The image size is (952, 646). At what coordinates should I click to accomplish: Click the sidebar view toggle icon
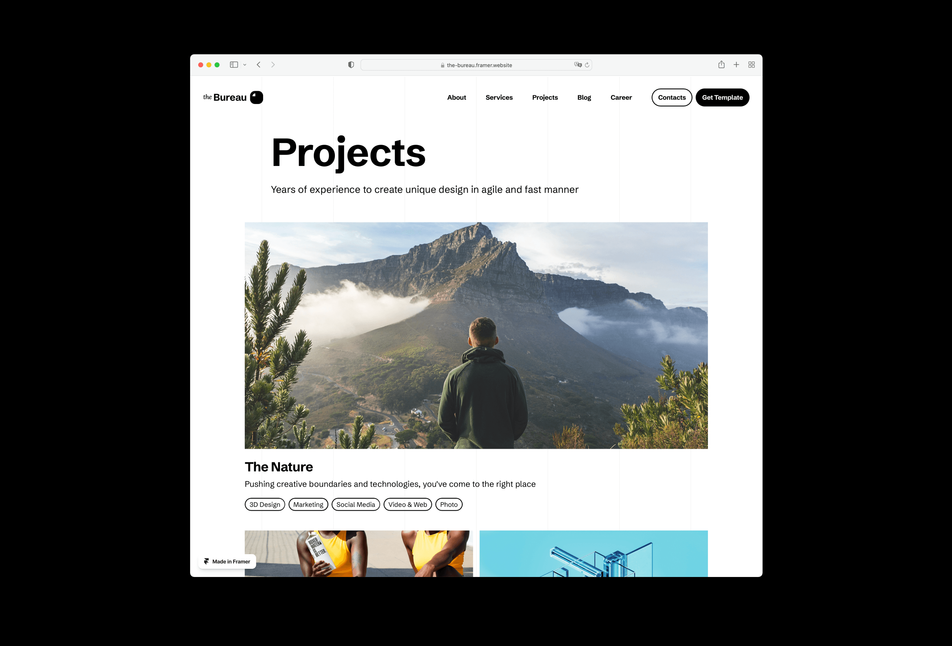point(234,64)
